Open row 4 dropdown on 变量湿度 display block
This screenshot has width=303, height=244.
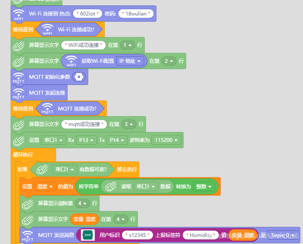click(121, 219)
